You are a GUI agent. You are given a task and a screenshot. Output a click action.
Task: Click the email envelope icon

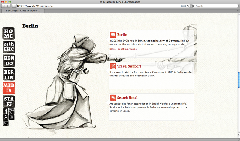pyautogui.click(x=6, y=123)
